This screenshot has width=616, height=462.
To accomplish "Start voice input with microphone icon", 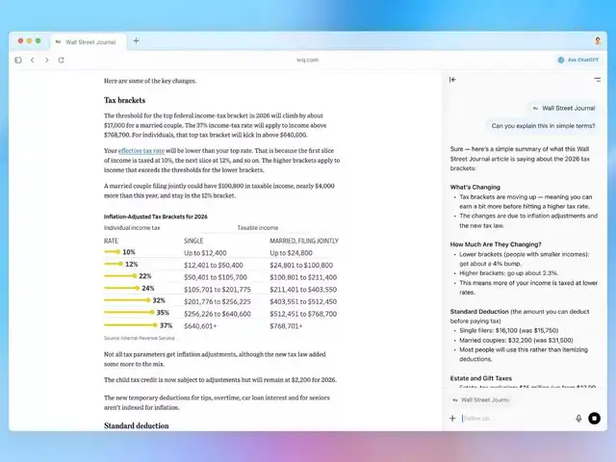I will coord(578,419).
